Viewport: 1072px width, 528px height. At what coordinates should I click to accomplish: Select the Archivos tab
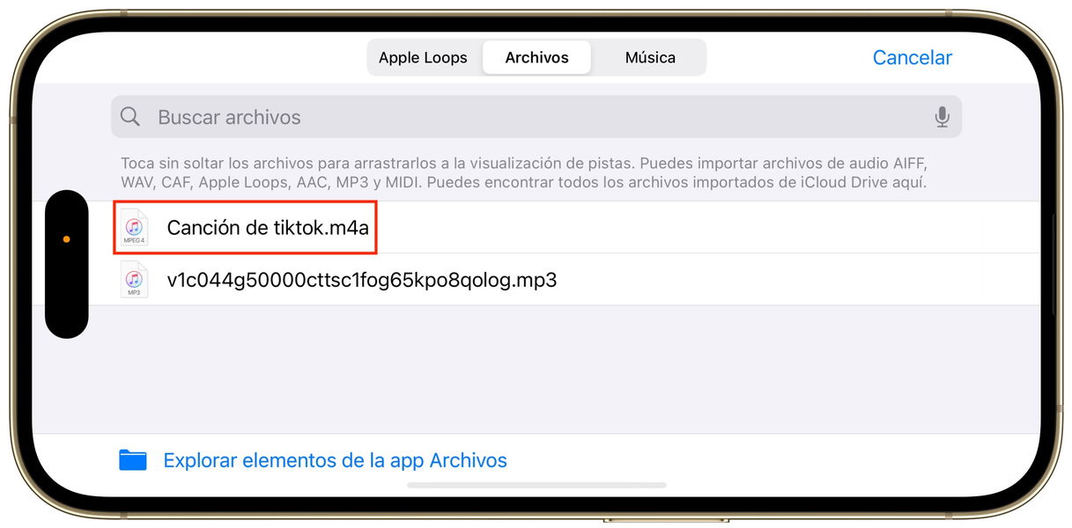coord(536,58)
